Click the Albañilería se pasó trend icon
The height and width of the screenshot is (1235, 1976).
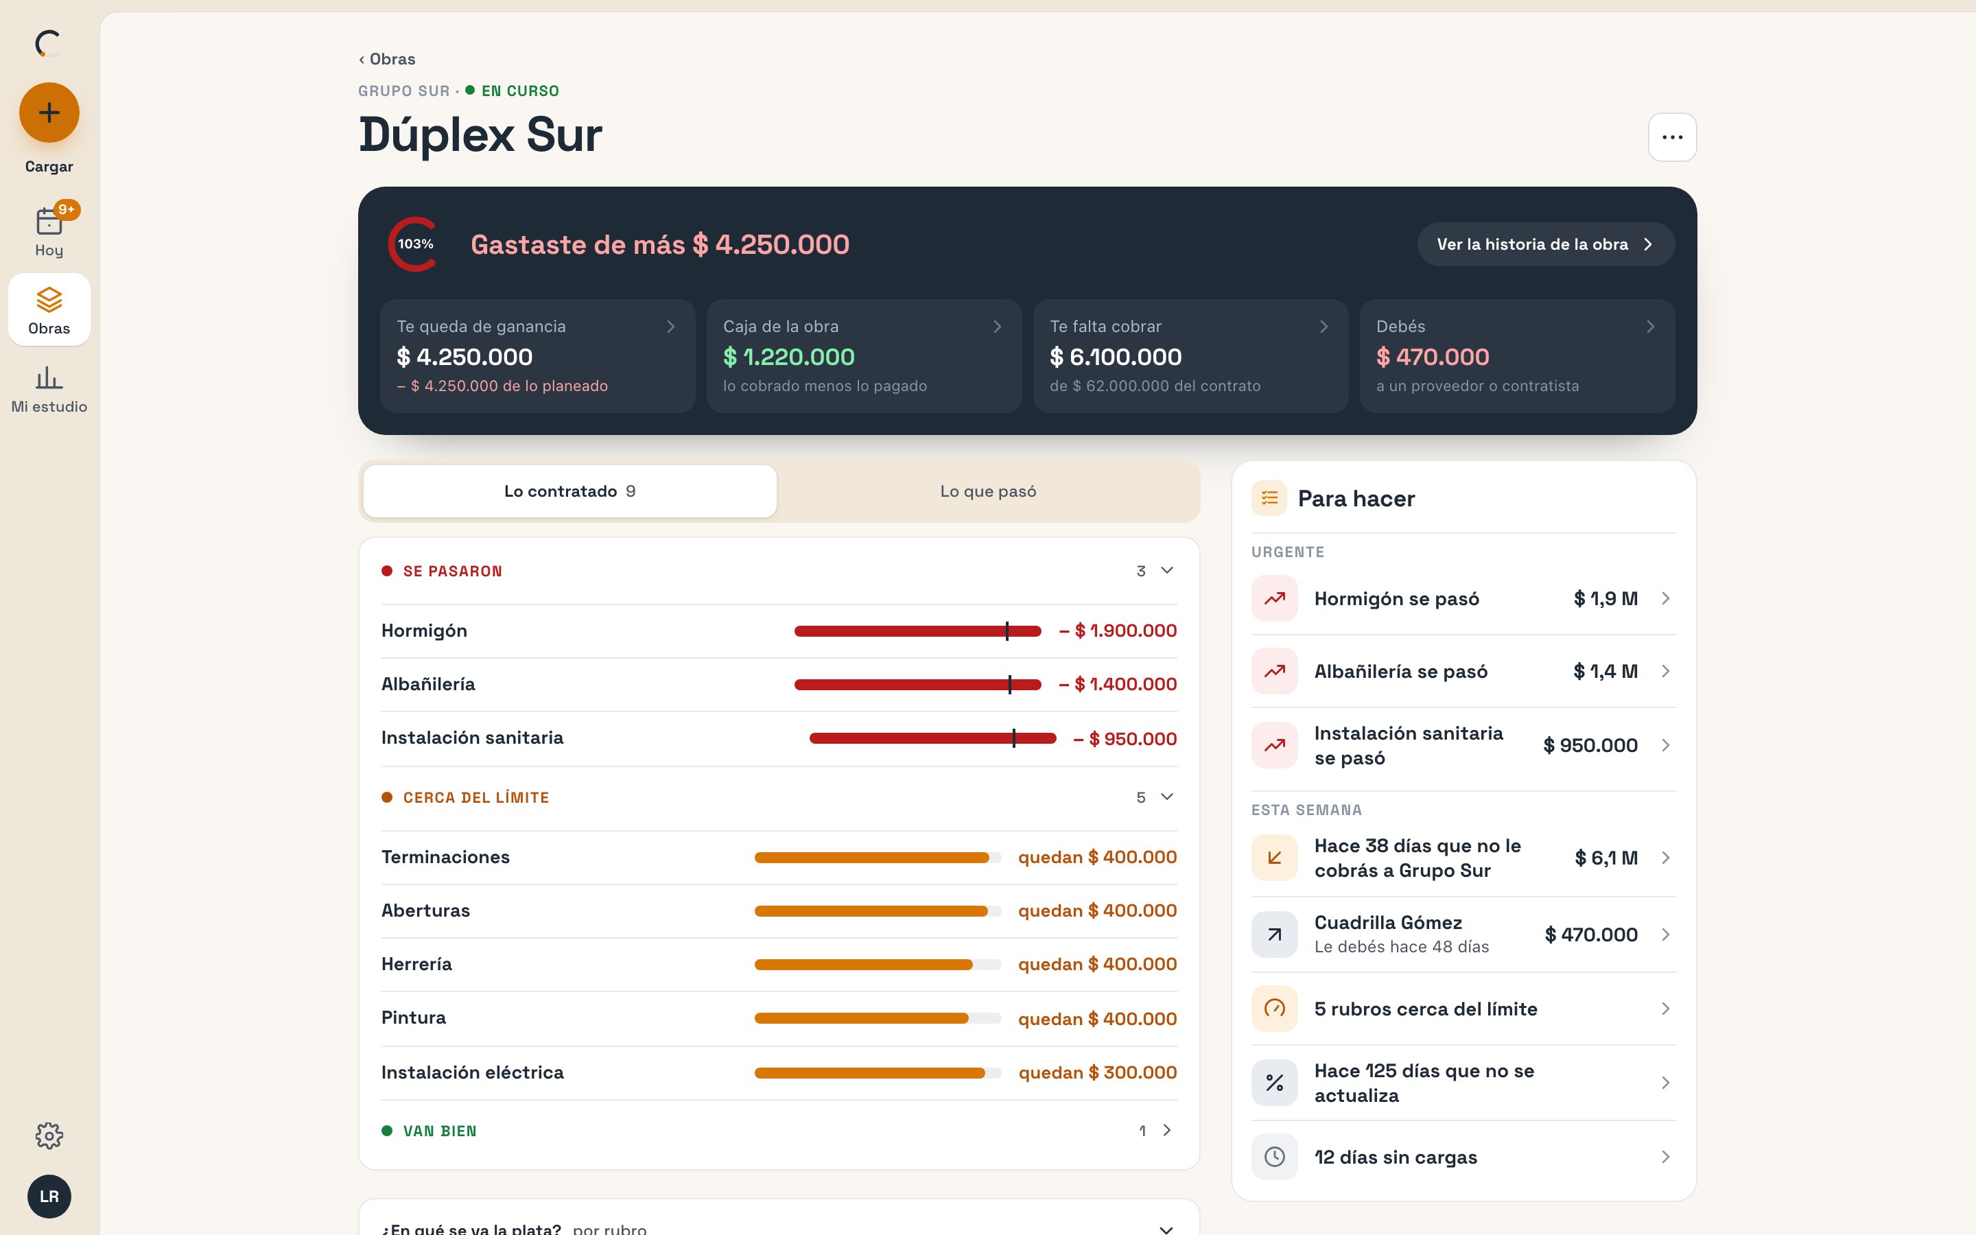point(1275,672)
